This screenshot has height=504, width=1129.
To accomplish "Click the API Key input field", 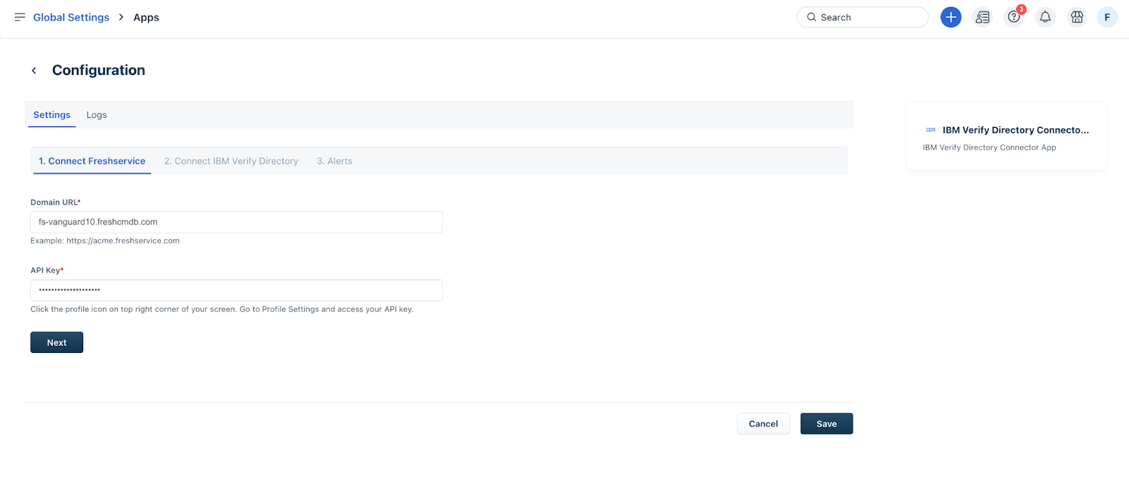I will pos(236,290).
